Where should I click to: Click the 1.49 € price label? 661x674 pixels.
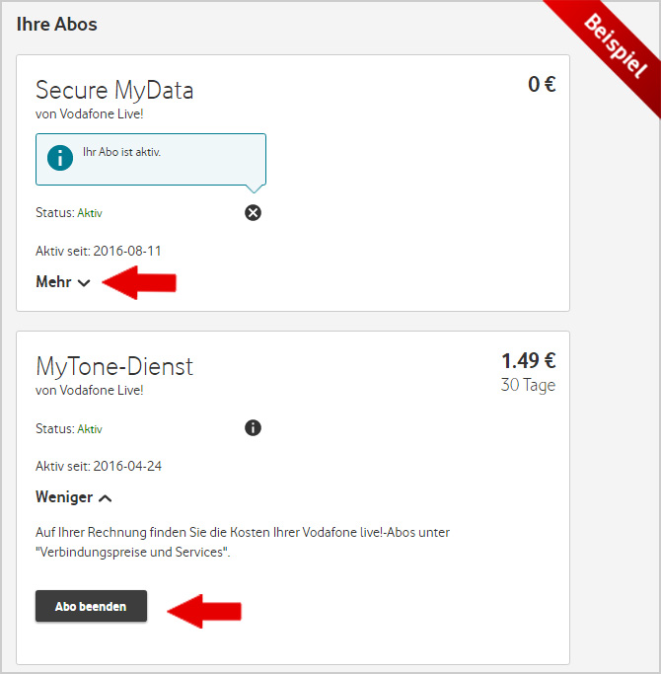(x=528, y=361)
